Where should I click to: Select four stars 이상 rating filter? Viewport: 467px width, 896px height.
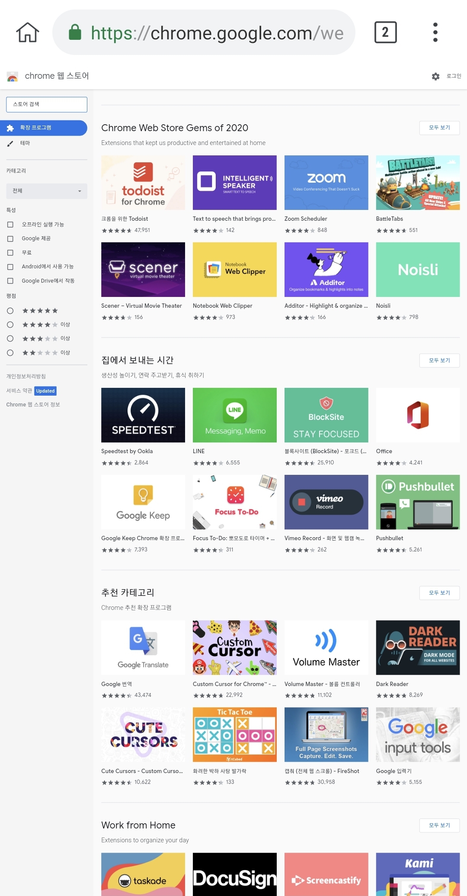coord(10,325)
